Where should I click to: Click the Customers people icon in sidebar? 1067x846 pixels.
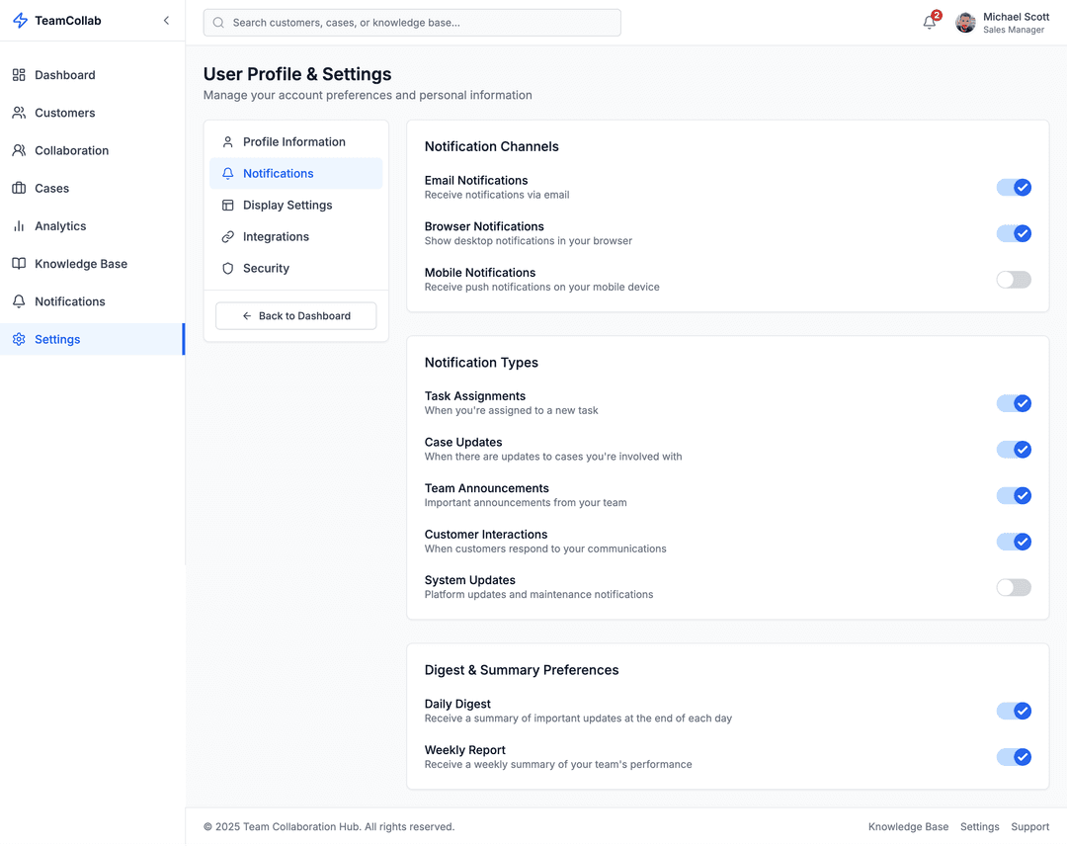click(19, 113)
